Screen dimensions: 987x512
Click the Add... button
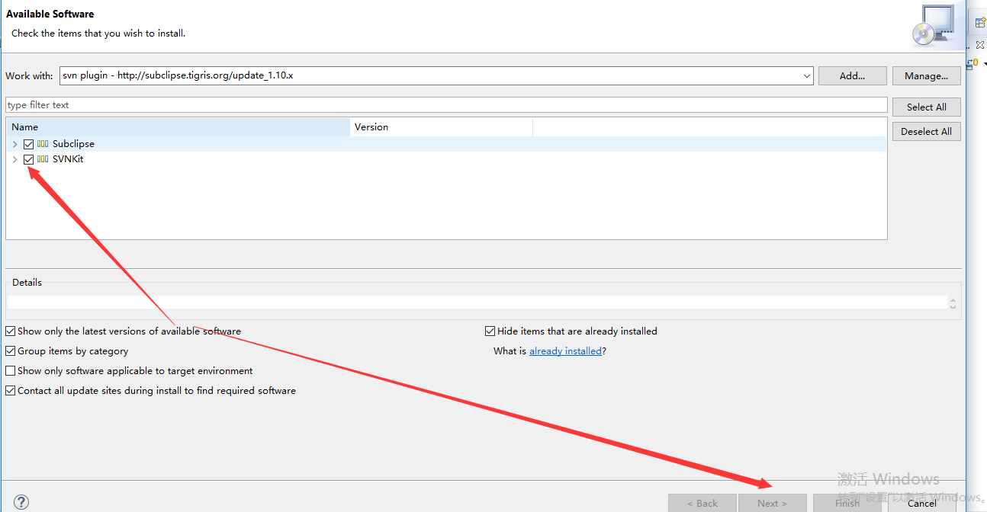(852, 76)
